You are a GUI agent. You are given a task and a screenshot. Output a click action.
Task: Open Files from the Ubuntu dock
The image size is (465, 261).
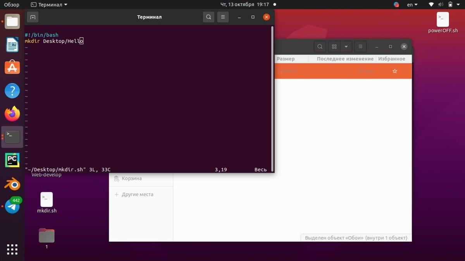pos(12,21)
